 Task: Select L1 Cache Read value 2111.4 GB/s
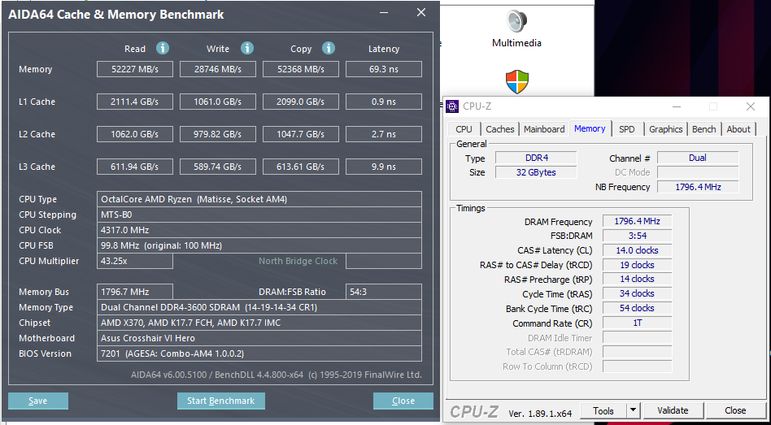pos(135,102)
